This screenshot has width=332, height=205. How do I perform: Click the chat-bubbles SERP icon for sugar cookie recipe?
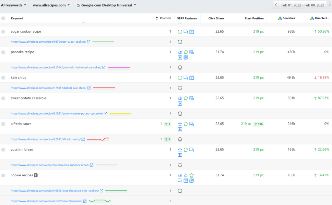[x=186, y=32]
